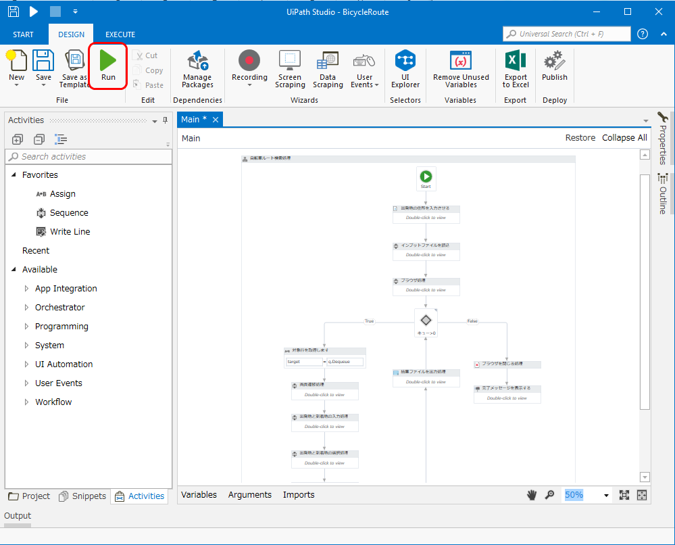Click Save as Template icon
The width and height of the screenshot is (675, 545).
pos(74,60)
